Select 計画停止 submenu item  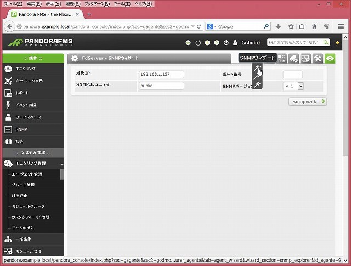tap(20, 195)
